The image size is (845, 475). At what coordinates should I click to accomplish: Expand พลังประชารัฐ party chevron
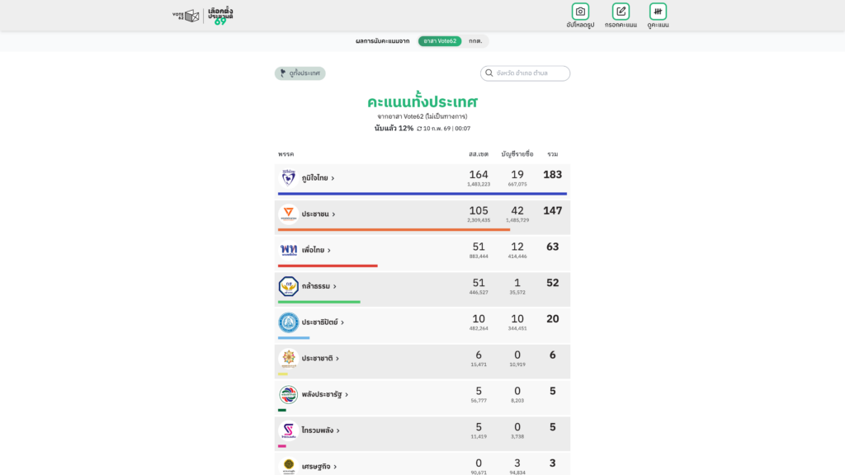coord(347,395)
